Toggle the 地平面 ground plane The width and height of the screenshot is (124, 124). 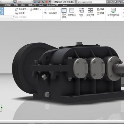pos(20,13)
